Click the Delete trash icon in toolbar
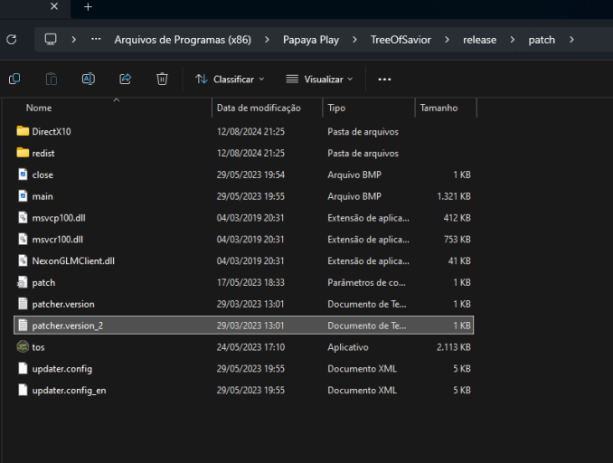 pyautogui.click(x=162, y=79)
